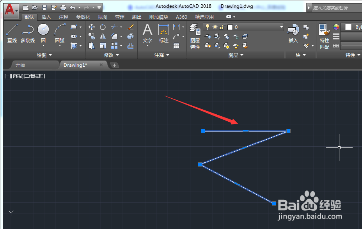Expand the 图层 panel
This screenshot has height=229, width=362.
click(236, 55)
